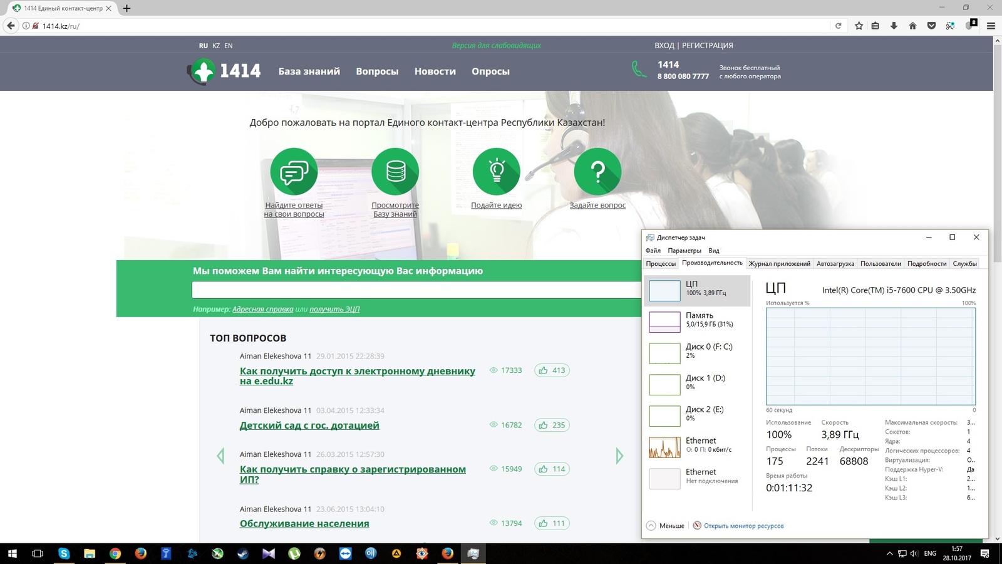Open Google Chrome from the taskbar
Image resolution: width=1002 pixels, height=564 pixels.
coord(115,553)
